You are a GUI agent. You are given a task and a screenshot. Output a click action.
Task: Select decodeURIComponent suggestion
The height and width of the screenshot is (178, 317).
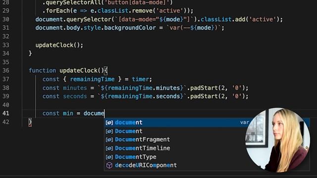click(x=207, y=165)
